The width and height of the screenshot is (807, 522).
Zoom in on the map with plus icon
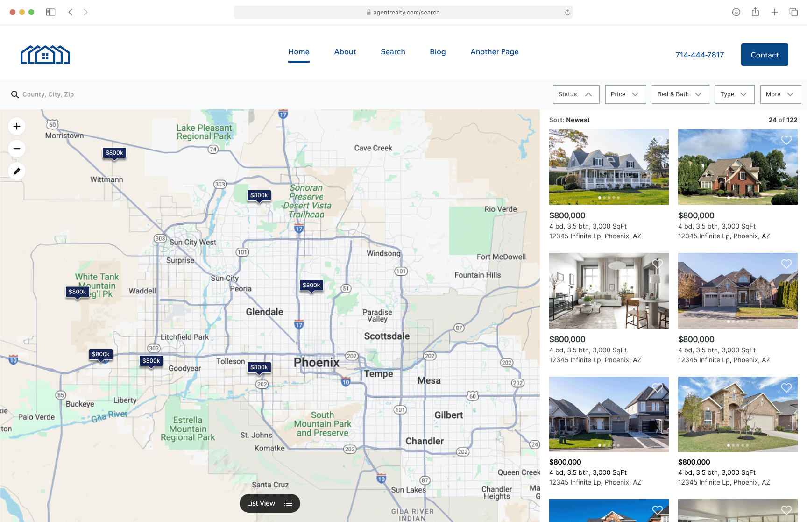click(16, 126)
